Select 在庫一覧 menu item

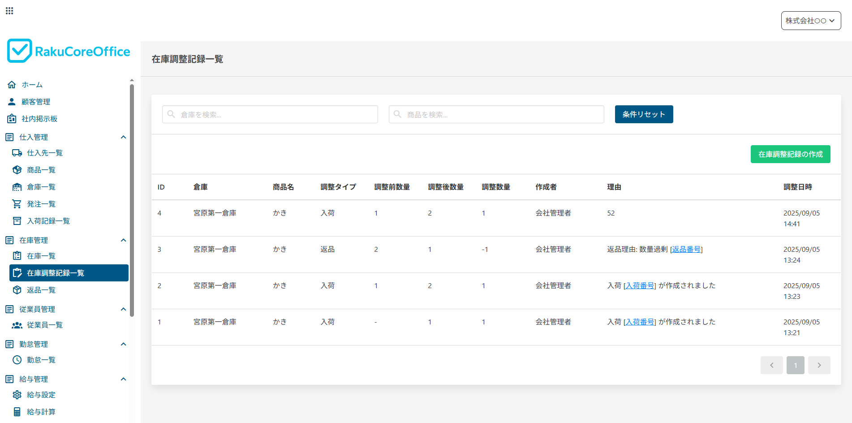click(41, 256)
